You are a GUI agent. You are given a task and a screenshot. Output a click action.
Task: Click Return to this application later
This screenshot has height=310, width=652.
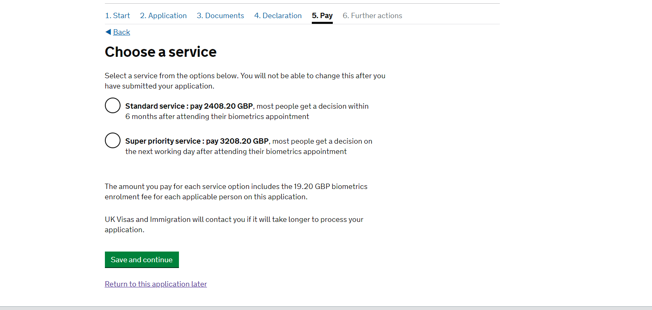tap(156, 284)
